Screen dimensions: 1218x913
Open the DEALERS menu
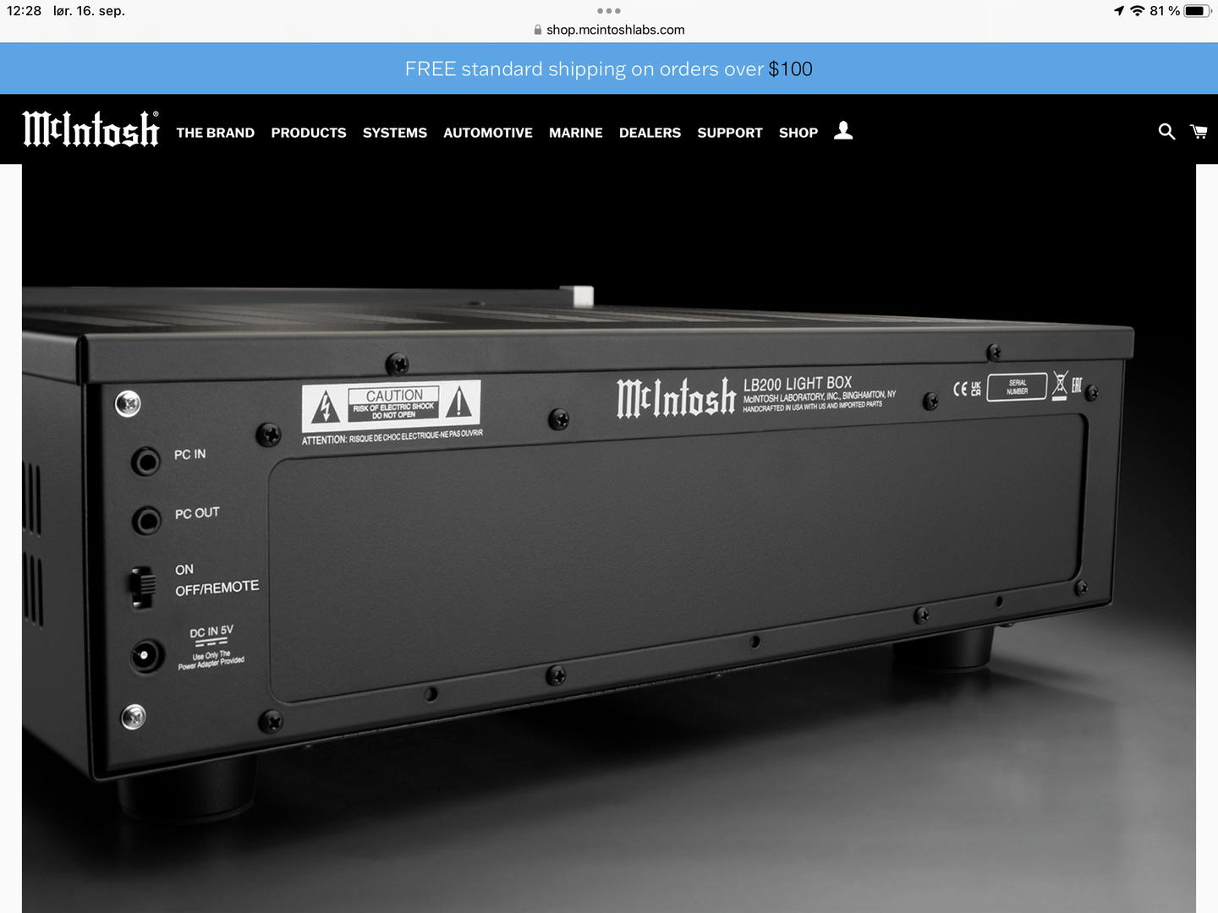[650, 133]
